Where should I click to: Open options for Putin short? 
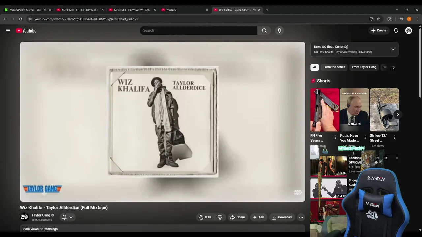(x=365, y=137)
